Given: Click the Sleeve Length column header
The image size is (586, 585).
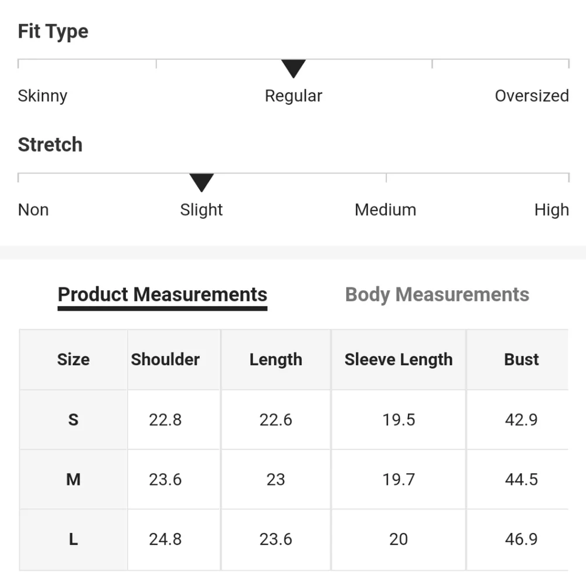Looking at the screenshot, I should click(x=398, y=359).
